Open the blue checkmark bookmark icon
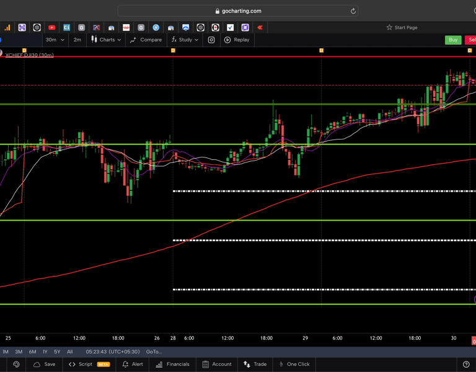 230,28
